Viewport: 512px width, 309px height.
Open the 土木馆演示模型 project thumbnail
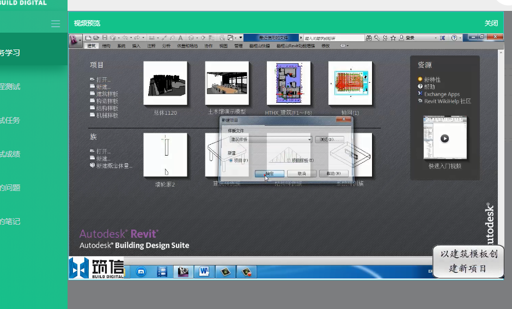[227, 84]
